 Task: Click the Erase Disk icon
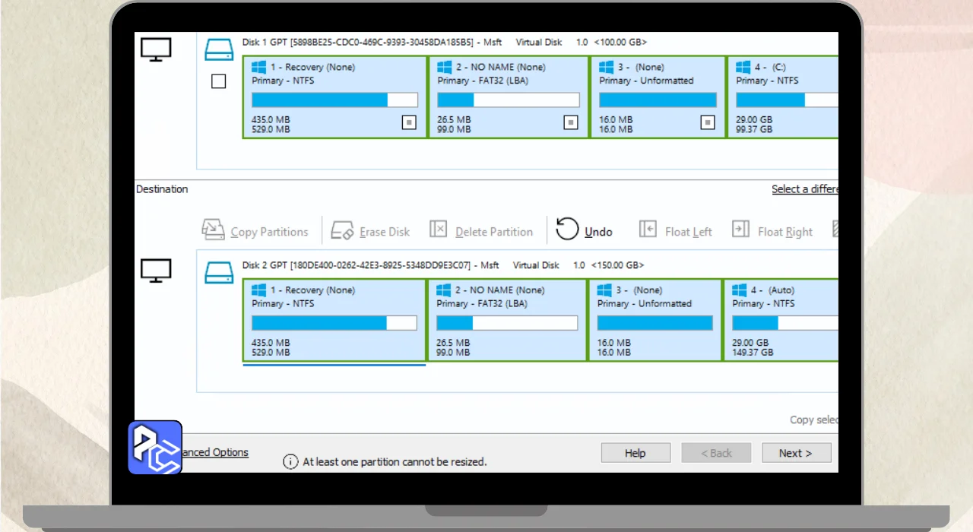click(343, 230)
